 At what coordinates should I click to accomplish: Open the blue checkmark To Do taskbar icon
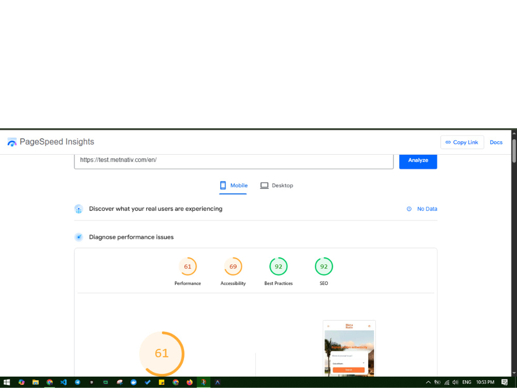pyautogui.click(x=147, y=382)
